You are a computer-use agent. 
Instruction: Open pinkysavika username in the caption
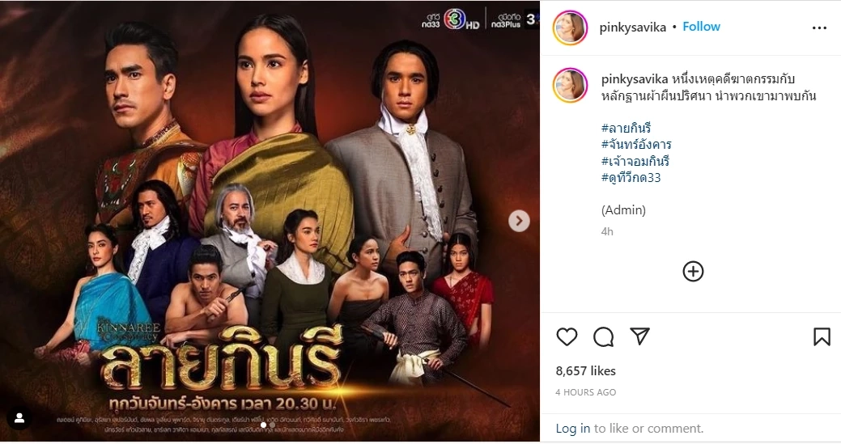coord(635,79)
